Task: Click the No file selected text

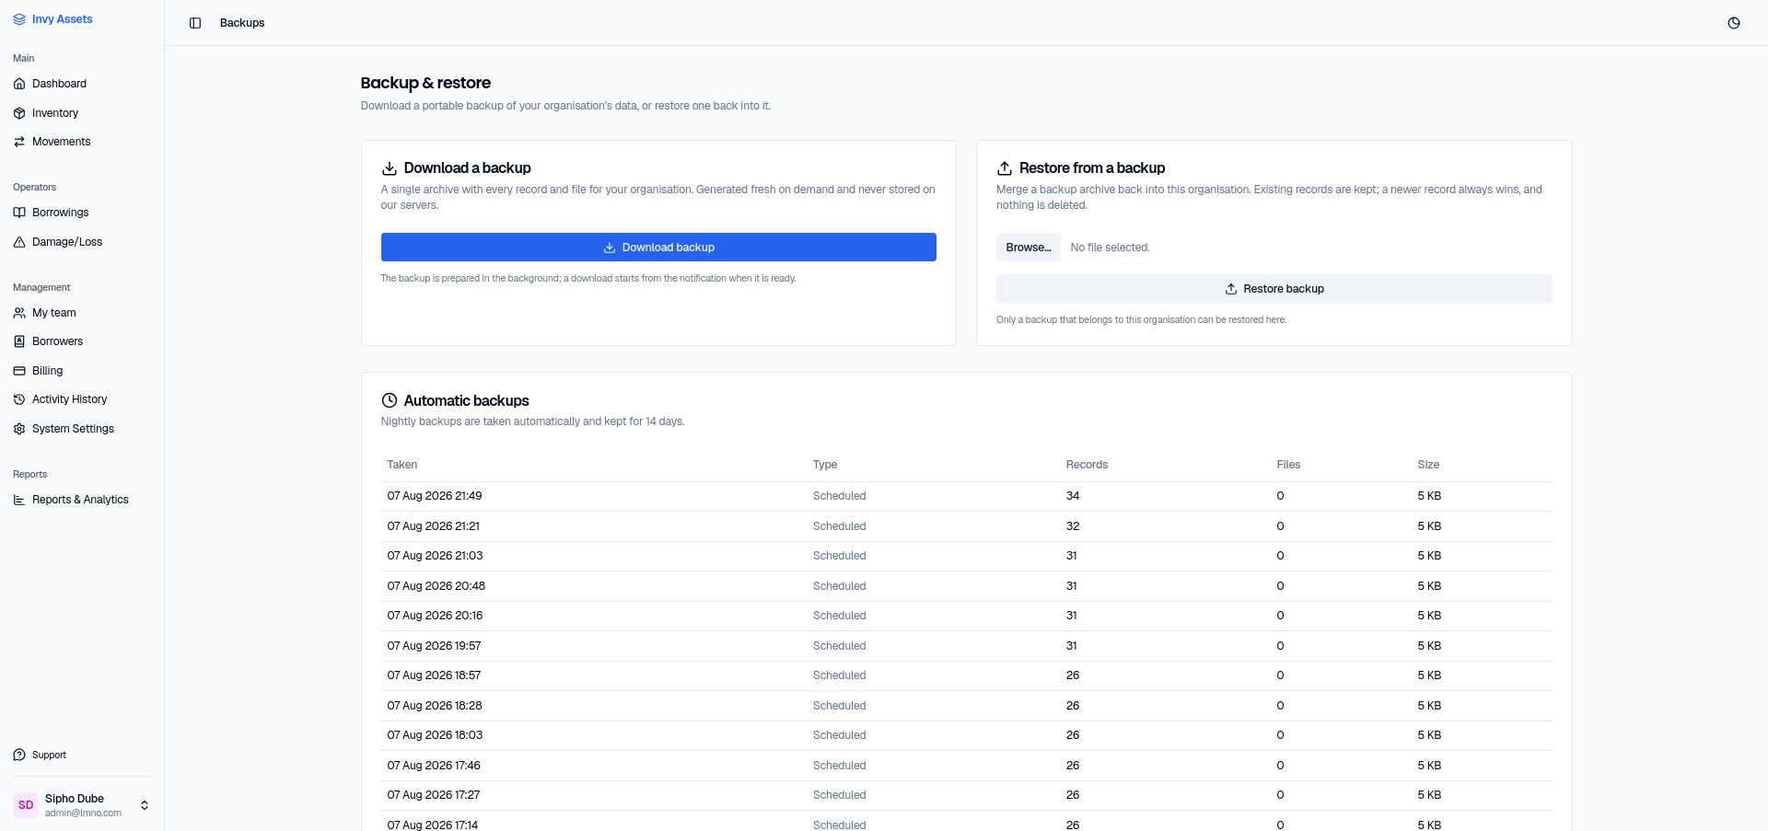Action: coord(1110,248)
